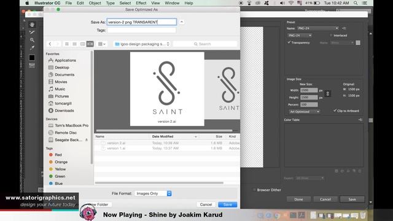Click the Matte color swatch

[358, 43]
